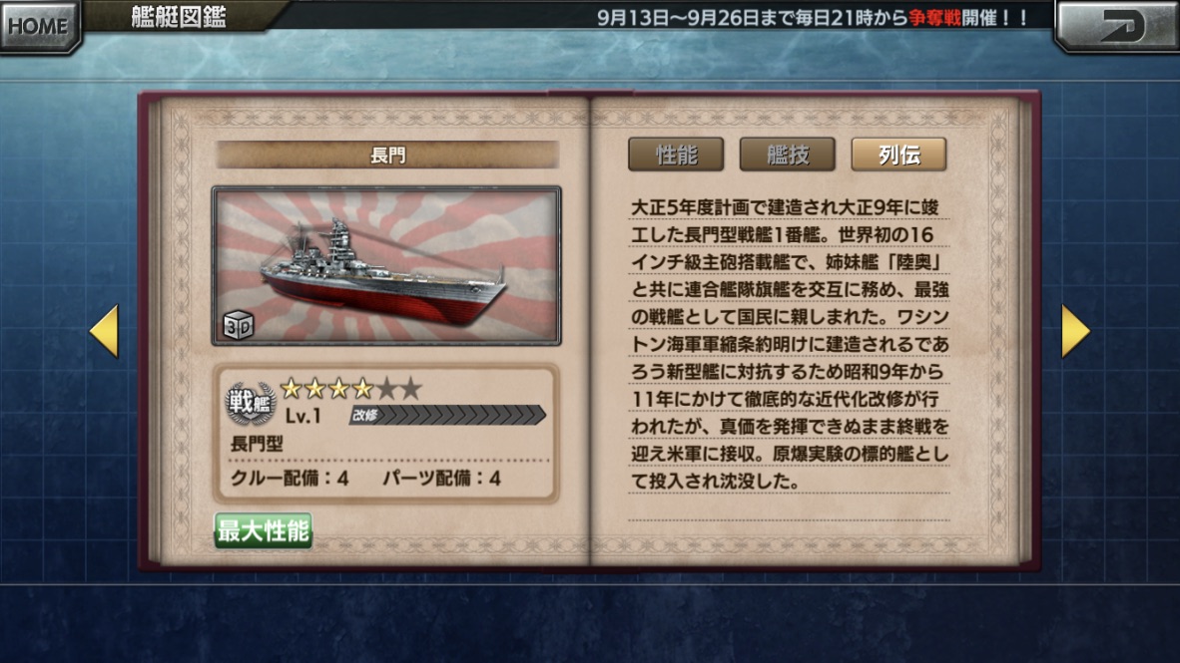
Task: Click the back arrow icon
Action: coord(1117,26)
